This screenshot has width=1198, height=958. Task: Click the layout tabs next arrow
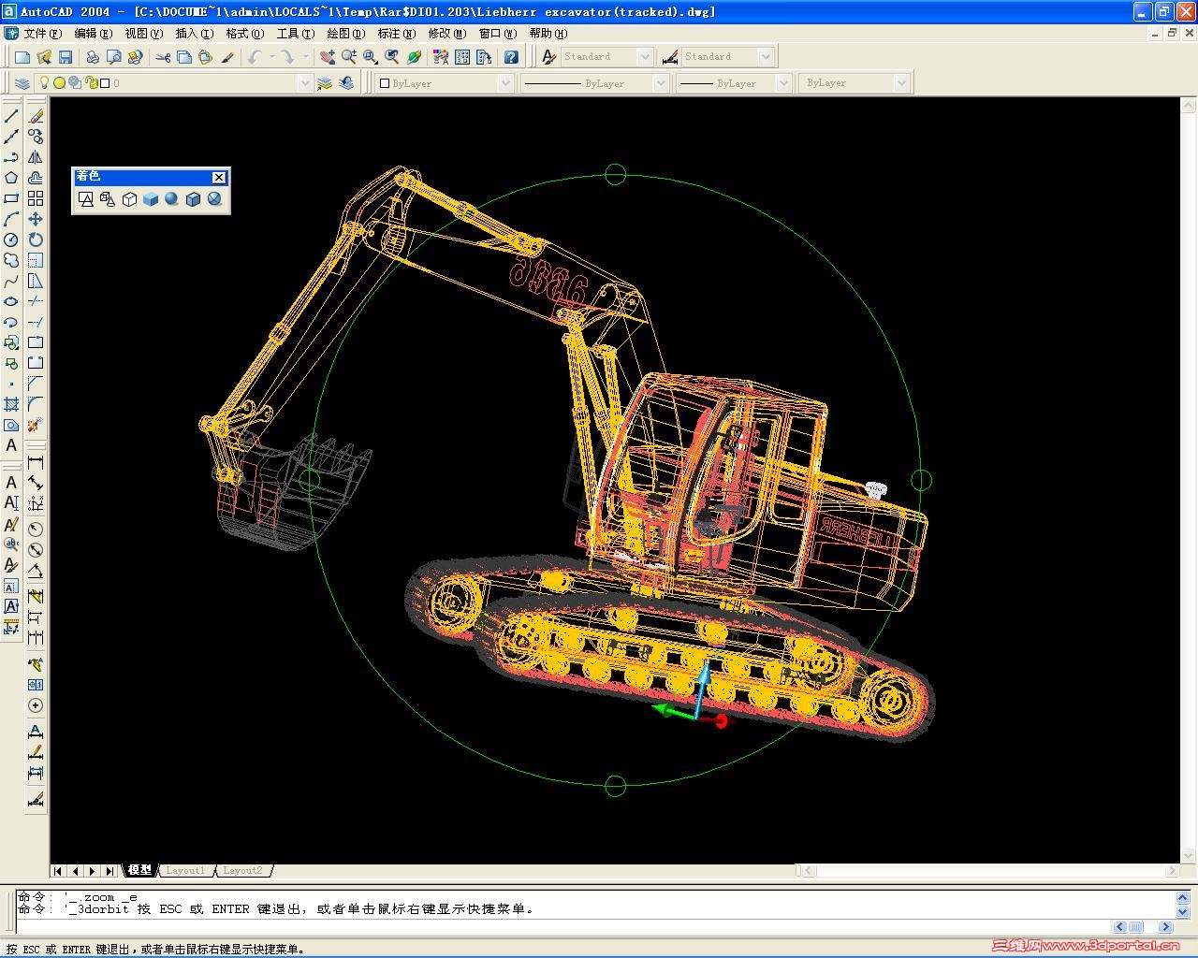click(92, 871)
